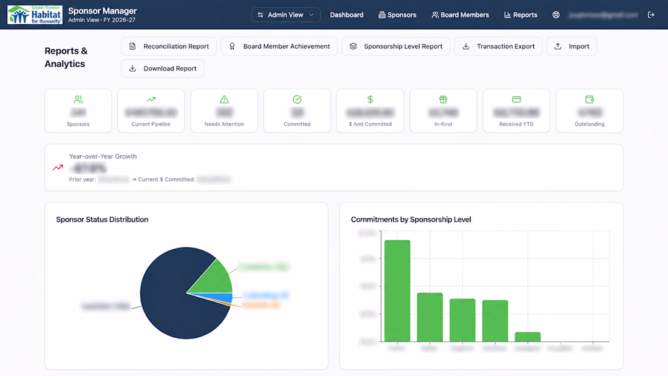Click the Transaction Export button
This screenshot has height=376, width=668.
coord(498,46)
